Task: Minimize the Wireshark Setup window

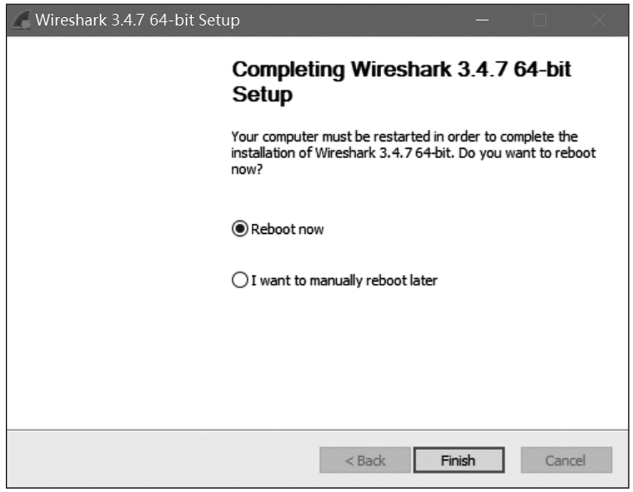Action: click(x=482, y=20)
